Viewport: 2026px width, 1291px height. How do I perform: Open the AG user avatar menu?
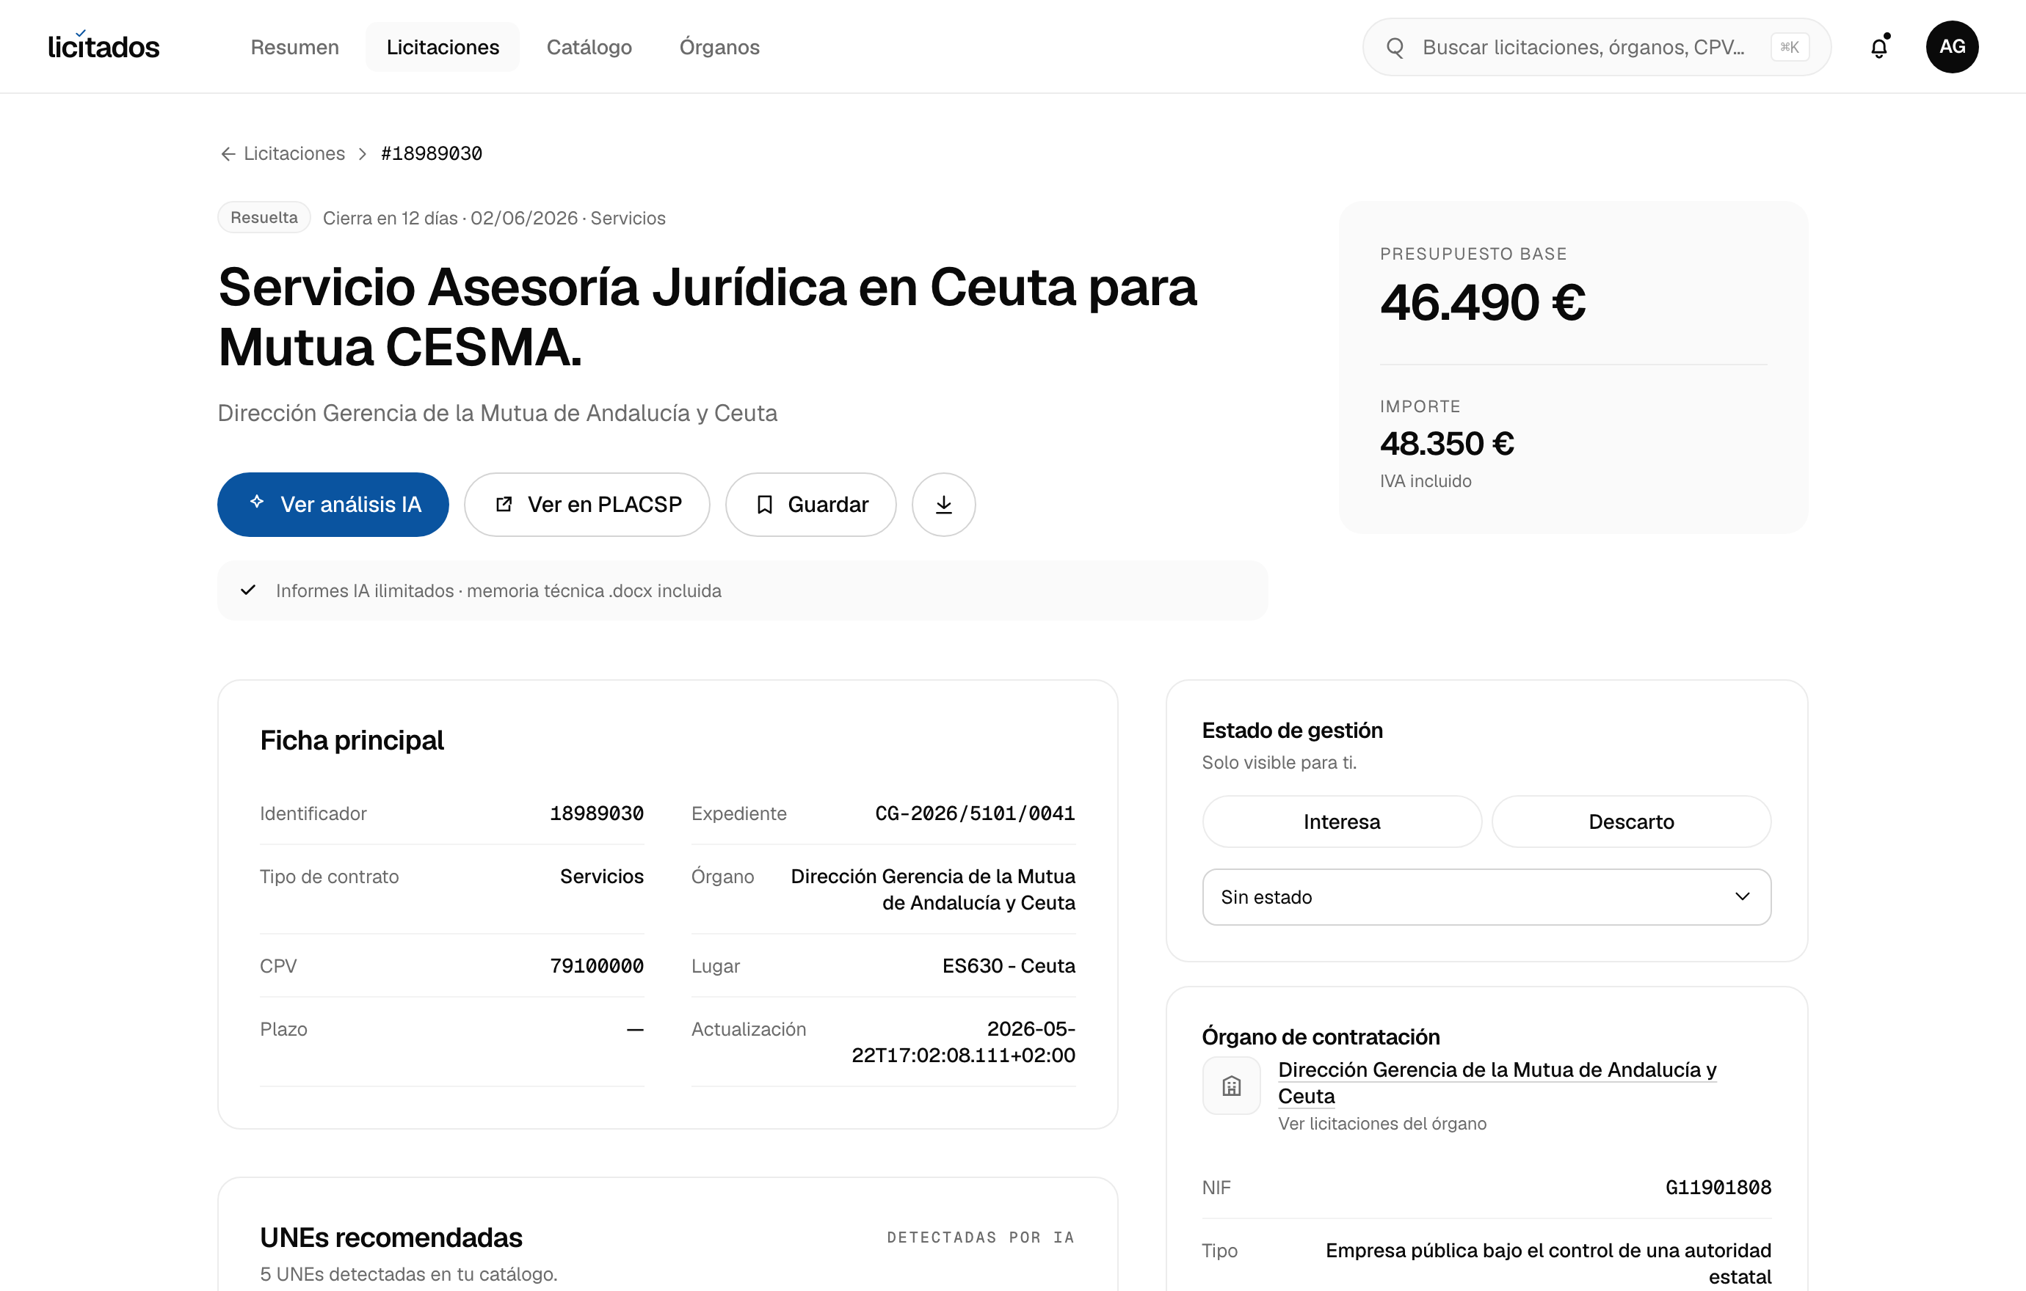pos(1952,47)
